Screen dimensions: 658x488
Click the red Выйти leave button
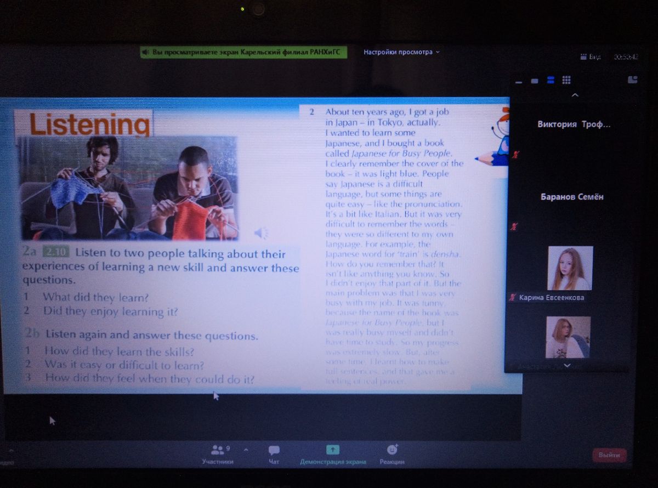(x=609, y=455)
